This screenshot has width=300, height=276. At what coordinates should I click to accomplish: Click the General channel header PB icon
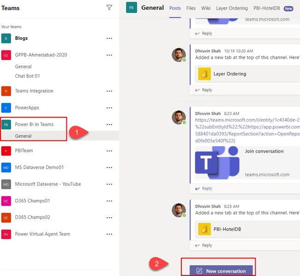[x=132, y=7]
